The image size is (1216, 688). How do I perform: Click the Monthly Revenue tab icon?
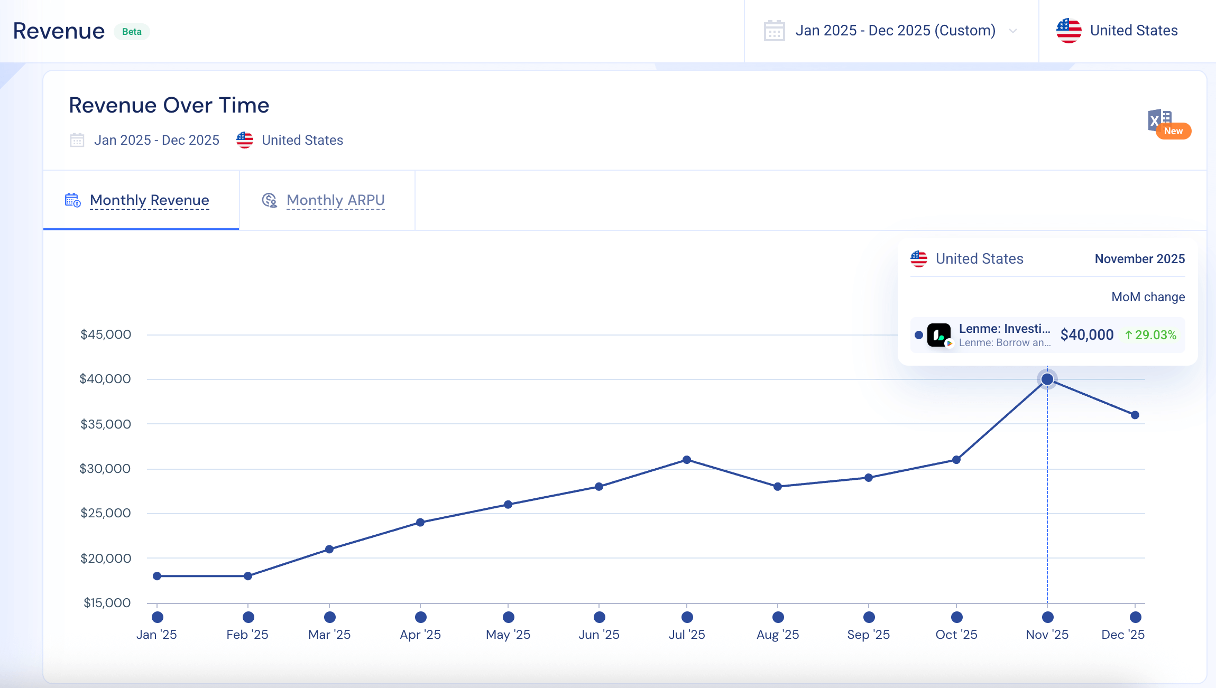tap(72, 200)
